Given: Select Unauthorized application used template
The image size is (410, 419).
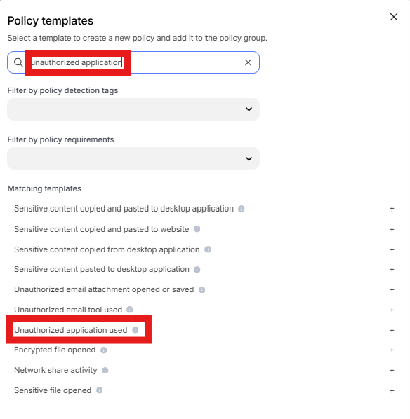Looking at the screenshot, I should (x=71, y=330).
